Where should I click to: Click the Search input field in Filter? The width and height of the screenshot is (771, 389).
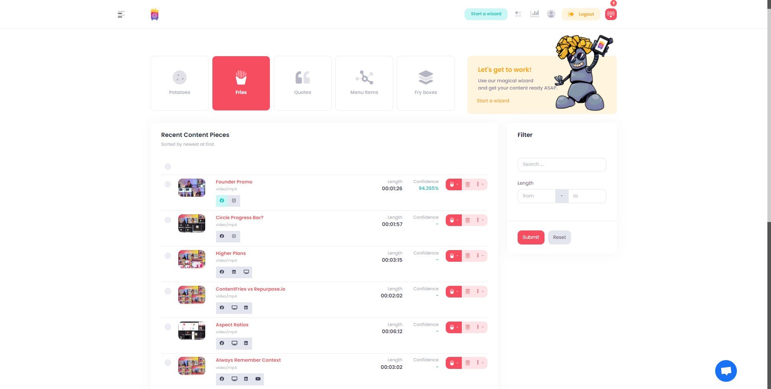click(x=562, y=165)
